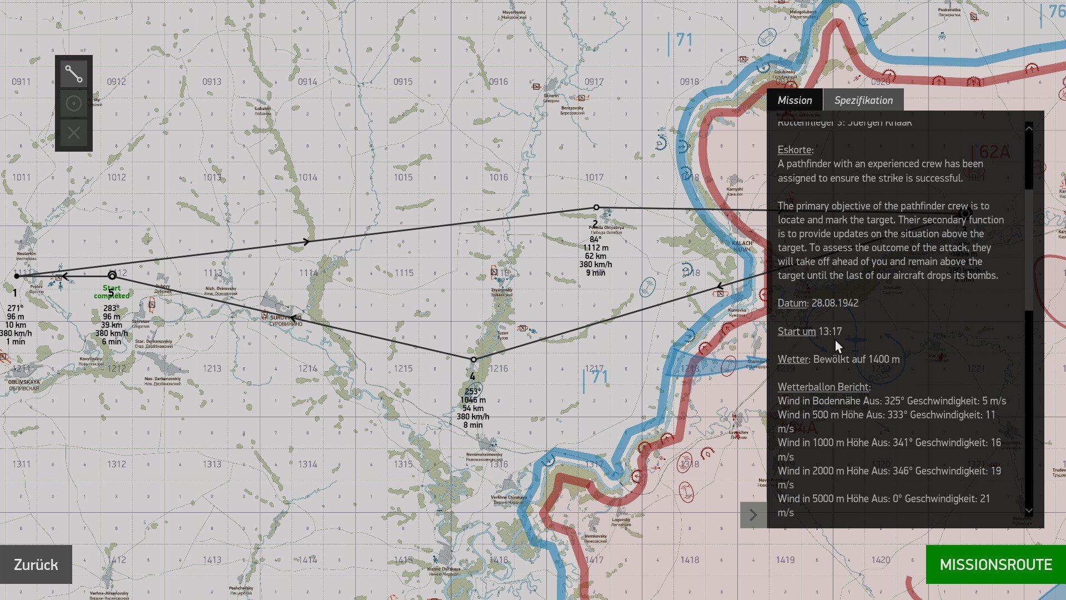Viewport: 1066px width, 600px height.
Task: Click grid square label 1015
Action: click(x=403, y=177)
